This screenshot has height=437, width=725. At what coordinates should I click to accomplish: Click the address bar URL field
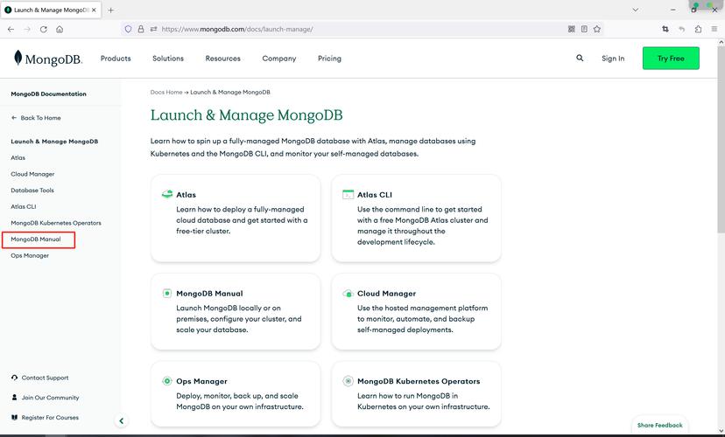pos(361,29)
